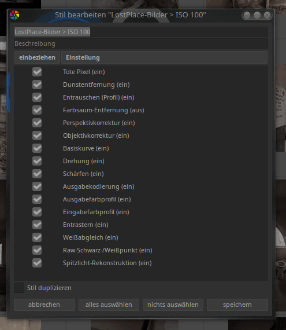Uncheck the Entrastern (ein) checkbox
286x330 pixels.
pos(37,225)
